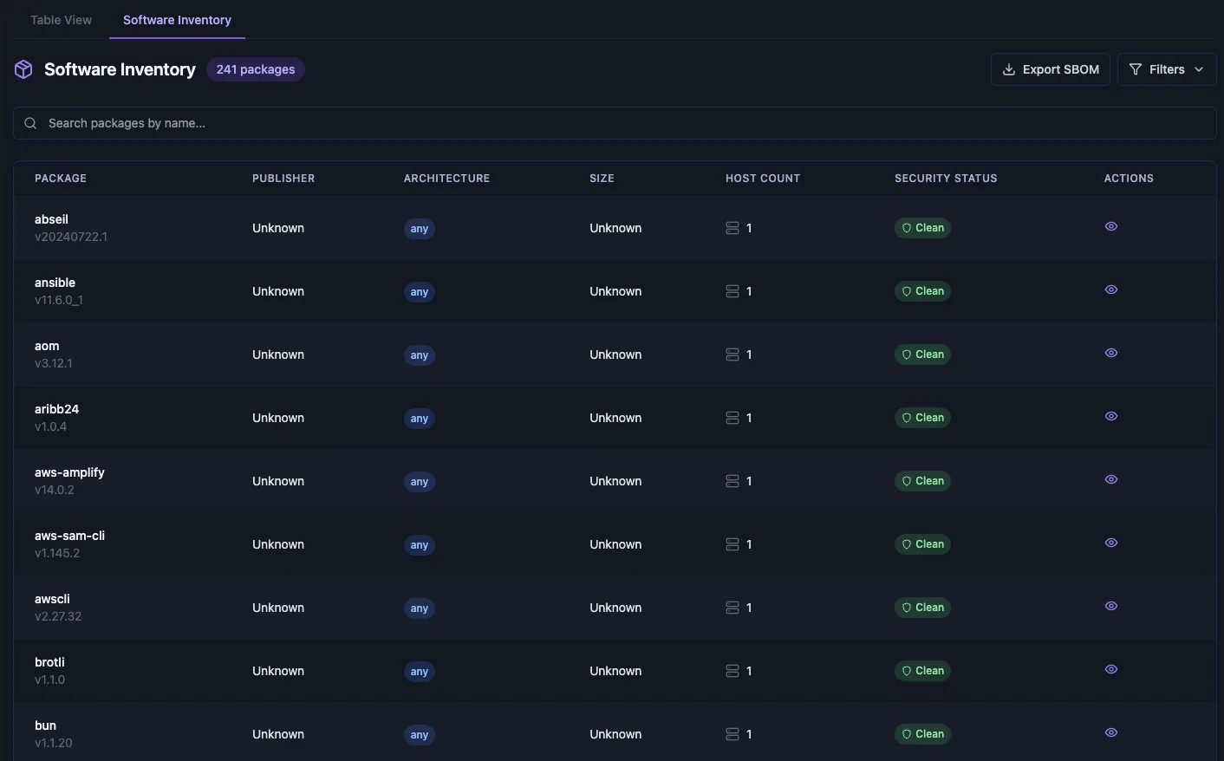Screen dimensions: 1224x761
Task: Click the ACTIONS column header
Action: (x=1129, y=179)
